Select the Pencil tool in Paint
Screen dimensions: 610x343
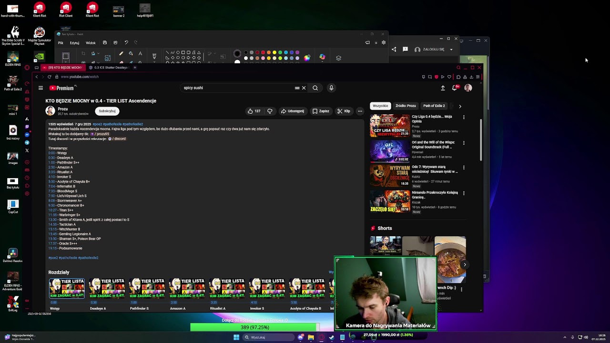click(x=121, y=53)
